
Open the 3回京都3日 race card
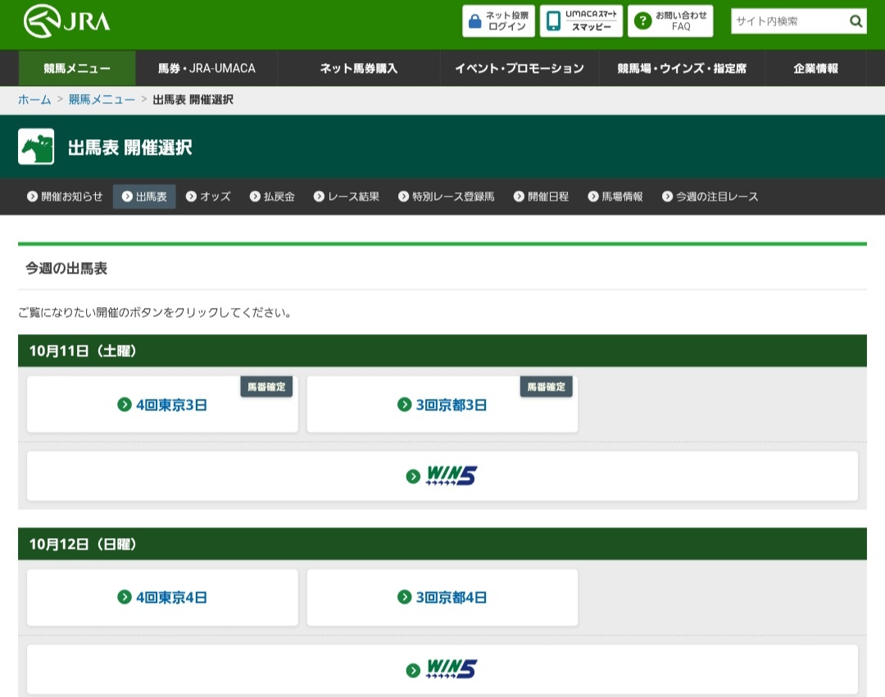442,405
